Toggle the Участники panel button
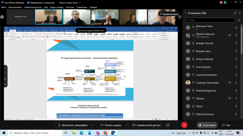Screen dimensions: 243x136 (x=207, y=125)
